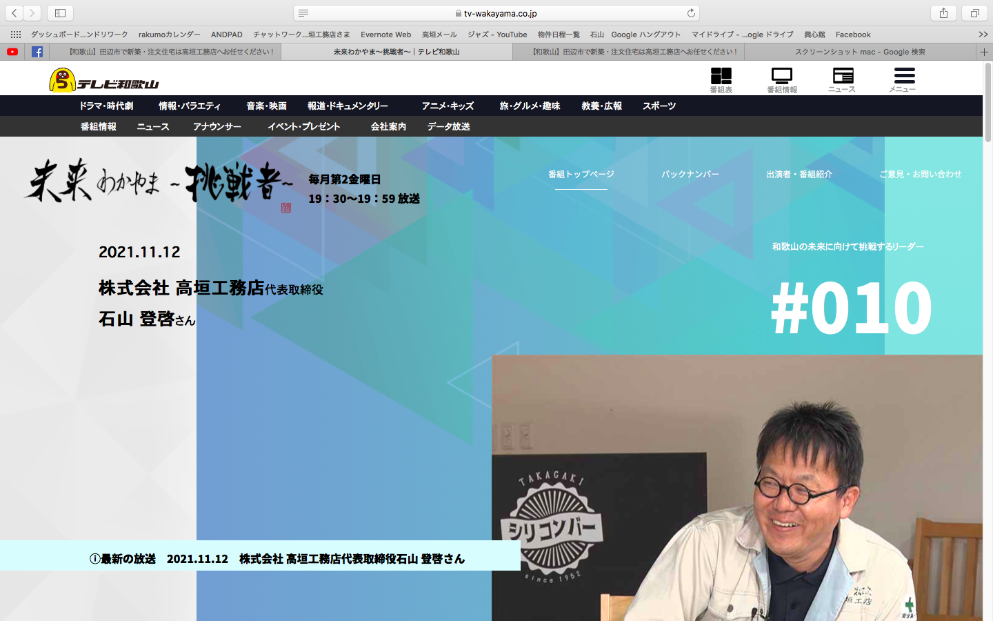The height and width of the screenshot is (621, 993).
Task: Show hidden favorites with the double chevron
Action: click(x=983, y=34)
